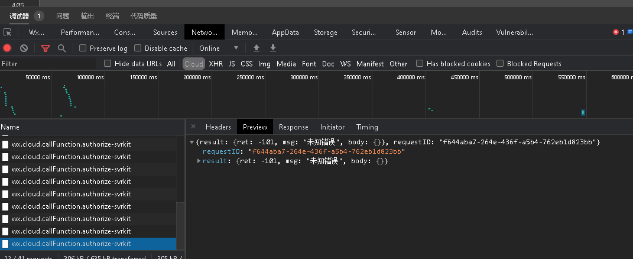Click the network Filter text field
This screenshot has height=259, width=633.
coord(47,64)
